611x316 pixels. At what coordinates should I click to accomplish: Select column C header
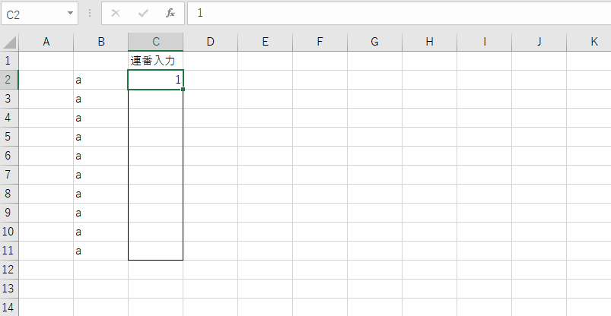pyautogui.click(x=156, y=42)
